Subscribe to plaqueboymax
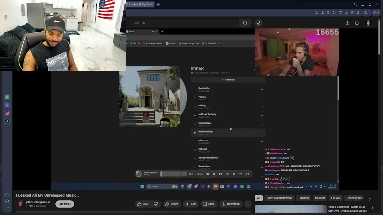The image size is (383, 215). [65, 204]
